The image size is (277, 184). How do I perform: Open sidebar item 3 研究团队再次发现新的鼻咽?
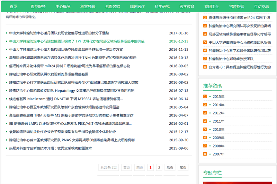point(240,26)
